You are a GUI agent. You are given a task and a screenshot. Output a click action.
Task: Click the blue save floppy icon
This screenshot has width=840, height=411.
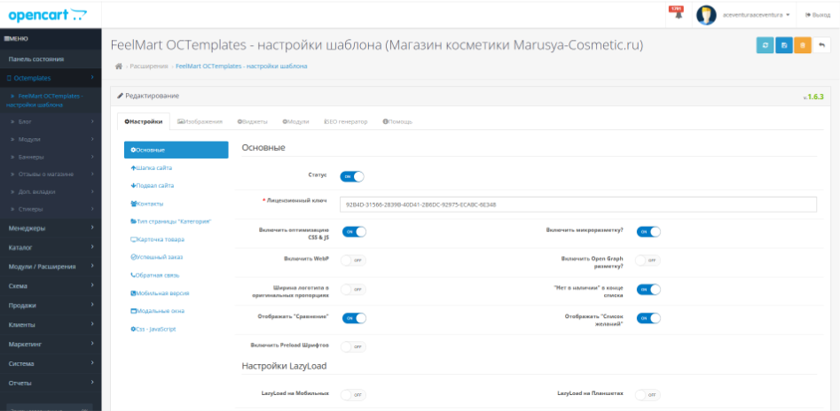coord(784,45)
